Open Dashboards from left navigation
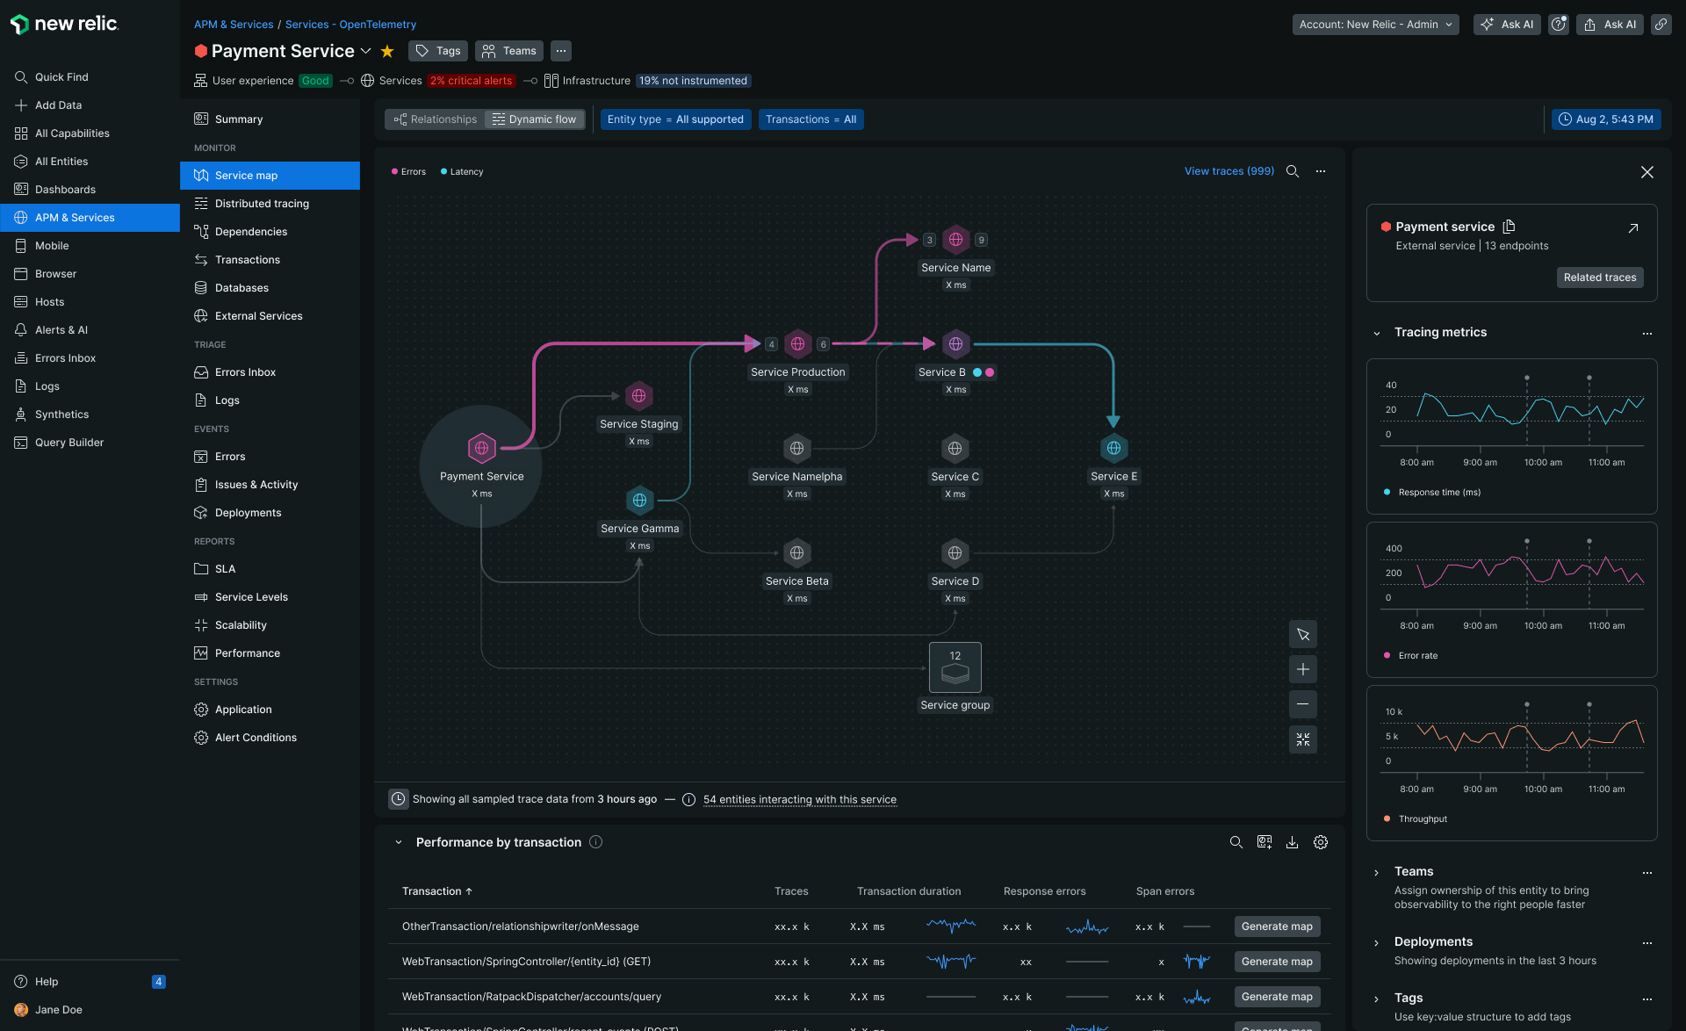Image resolution: width=1686 pixels, height=1031 pixels. pyautogui.click(x=90, y=190)
